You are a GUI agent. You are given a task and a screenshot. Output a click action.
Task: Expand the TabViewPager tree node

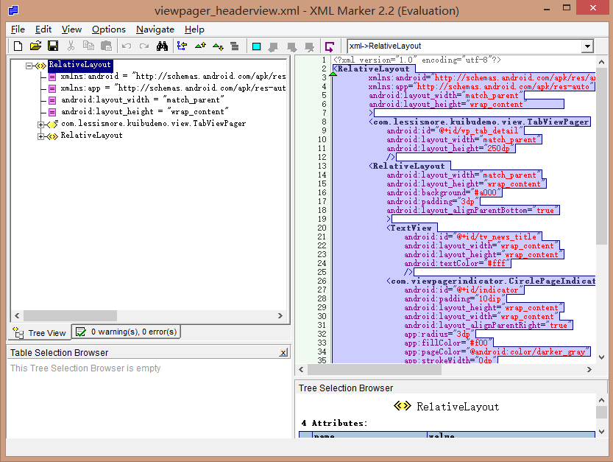click(x=42, y=124)
